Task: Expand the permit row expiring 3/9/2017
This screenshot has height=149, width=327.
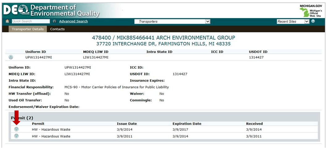Action: pyautogui.click(x=16, y=129)
